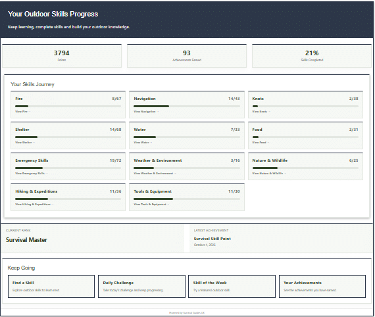Click the Current Rank label
Screen dimensions: 375x317
click(18, 230)
